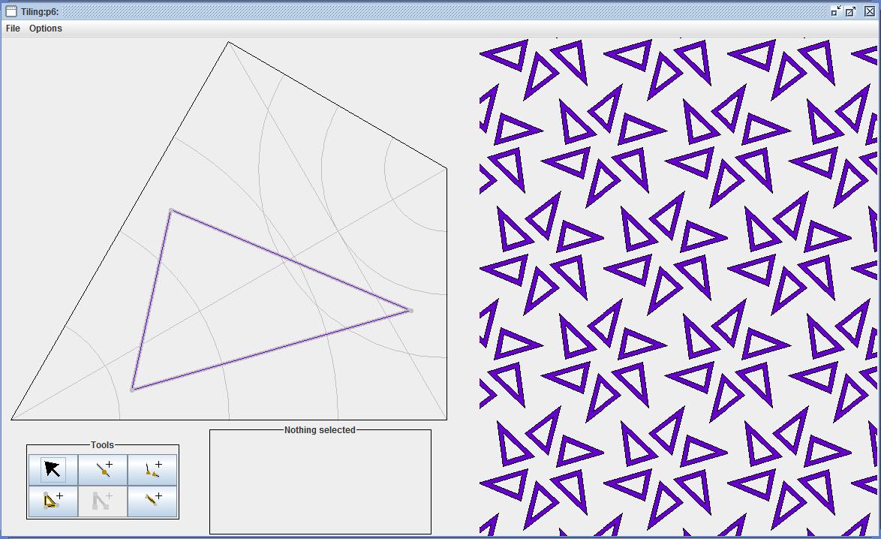Select the right vertex of the purple triangle
The image size is (881, 539).
point(410,310)
